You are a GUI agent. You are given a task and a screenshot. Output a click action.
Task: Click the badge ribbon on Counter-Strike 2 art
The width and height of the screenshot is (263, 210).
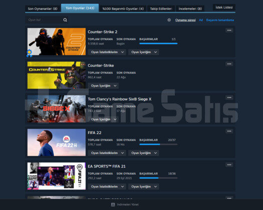(x=30, y=53)
